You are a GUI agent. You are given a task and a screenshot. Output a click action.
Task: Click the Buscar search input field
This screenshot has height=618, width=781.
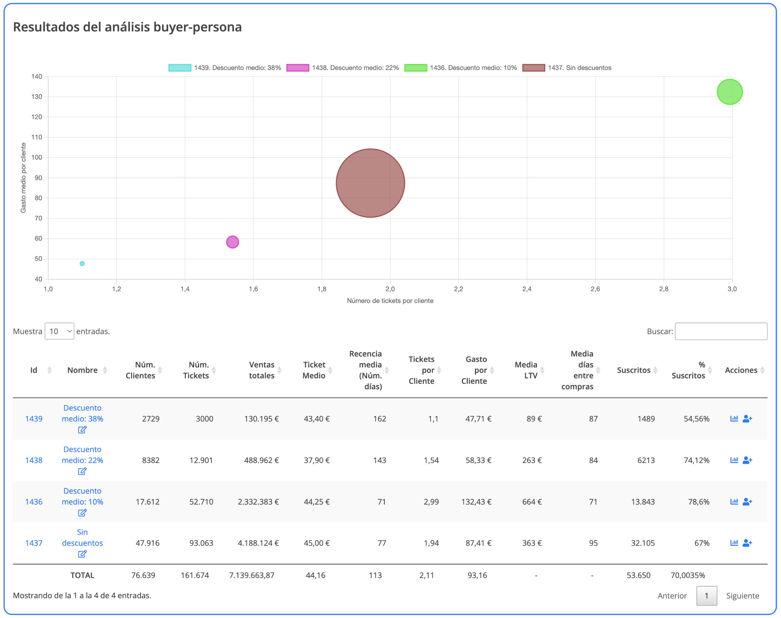pos(720,331)
